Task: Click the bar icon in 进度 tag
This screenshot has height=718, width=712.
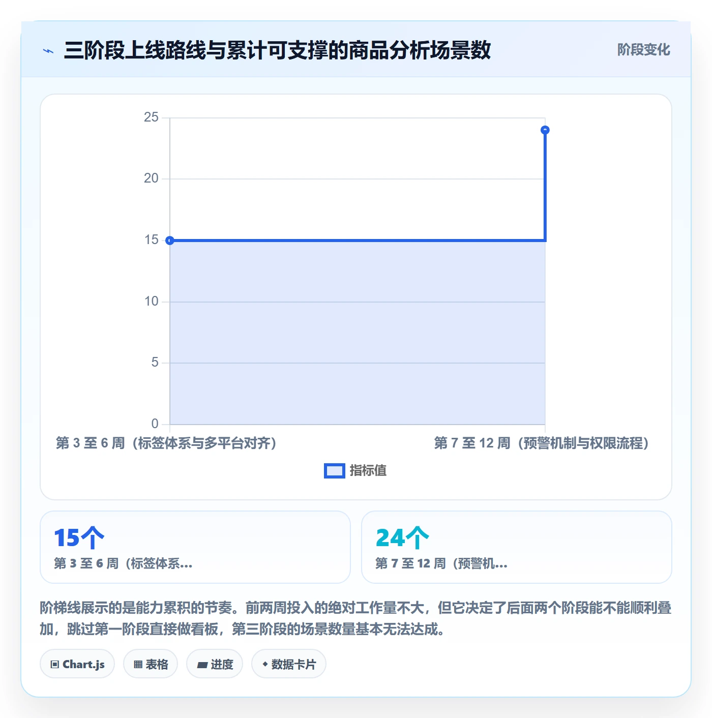Action: (202, 665)
